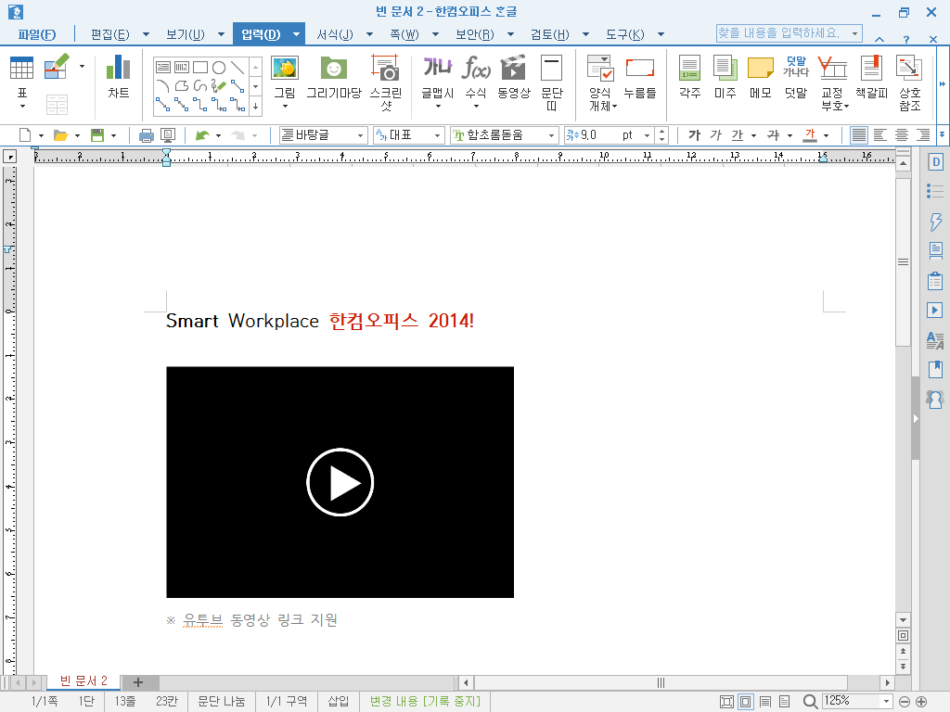Open print preview from the toolbar

click(x=168, y=135)
